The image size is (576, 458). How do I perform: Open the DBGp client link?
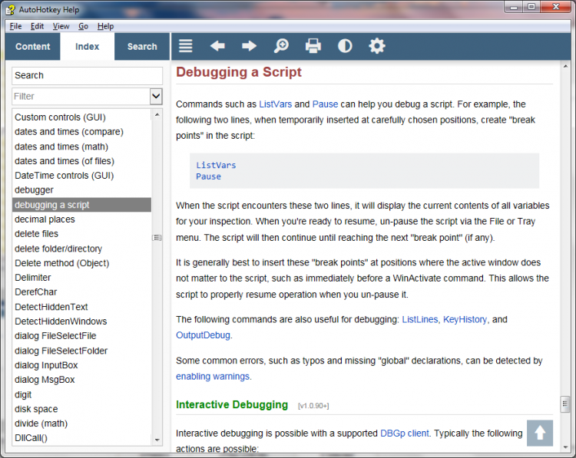click(x=405, y=433)
